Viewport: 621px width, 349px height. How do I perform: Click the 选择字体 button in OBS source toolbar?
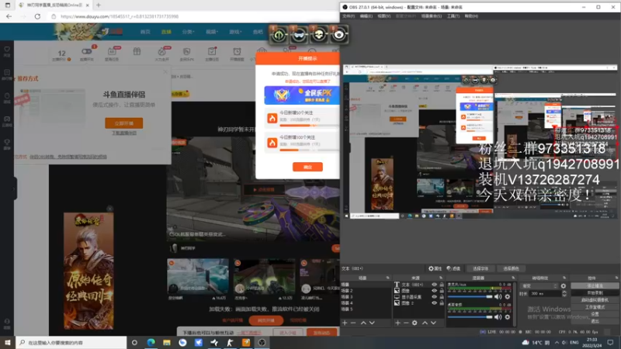[480, 268]
